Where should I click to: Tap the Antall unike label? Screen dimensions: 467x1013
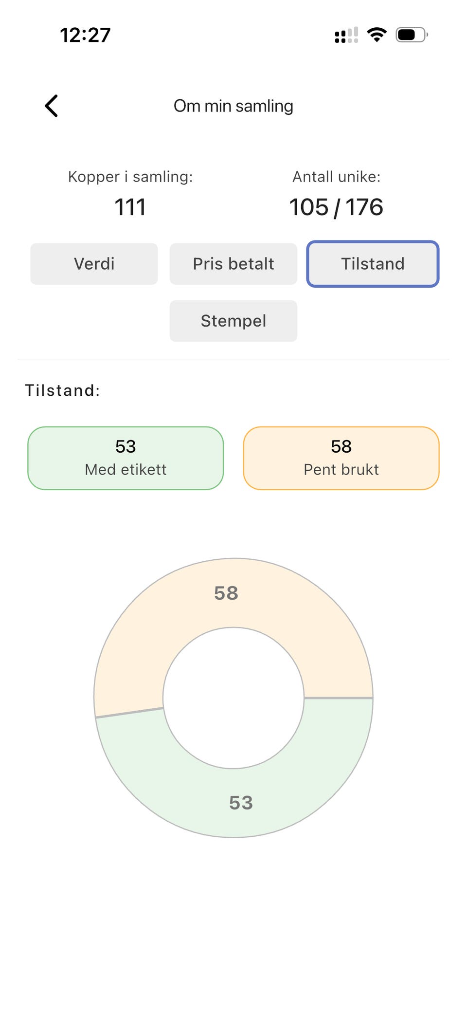pos(336,177)
